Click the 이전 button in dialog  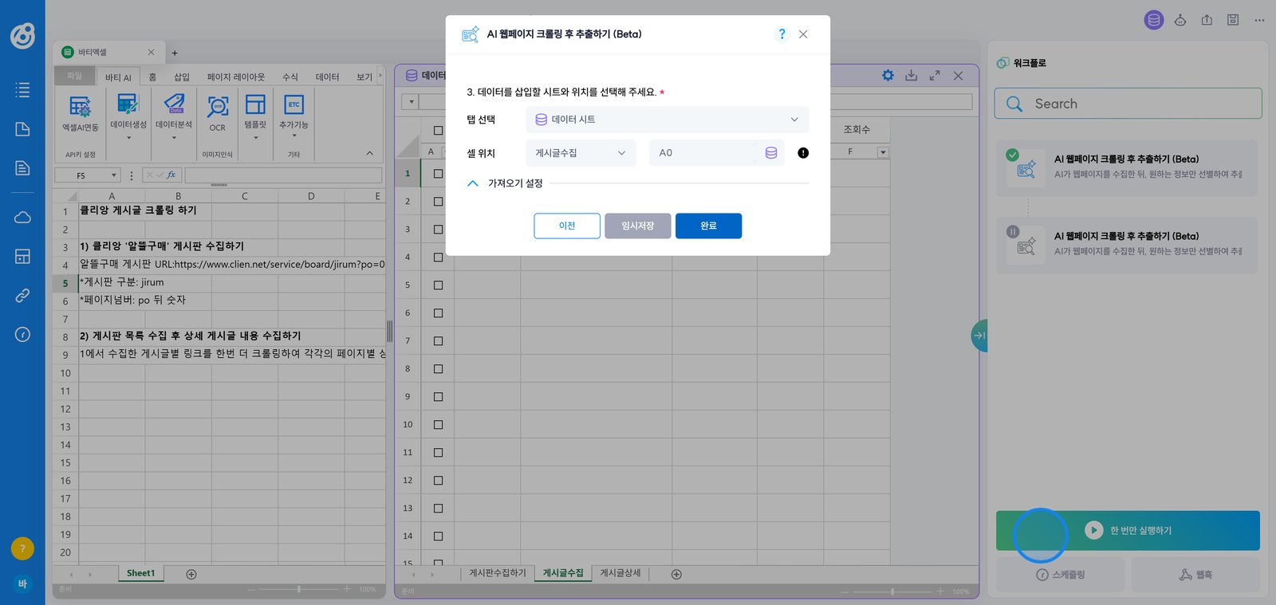(567, 226)
